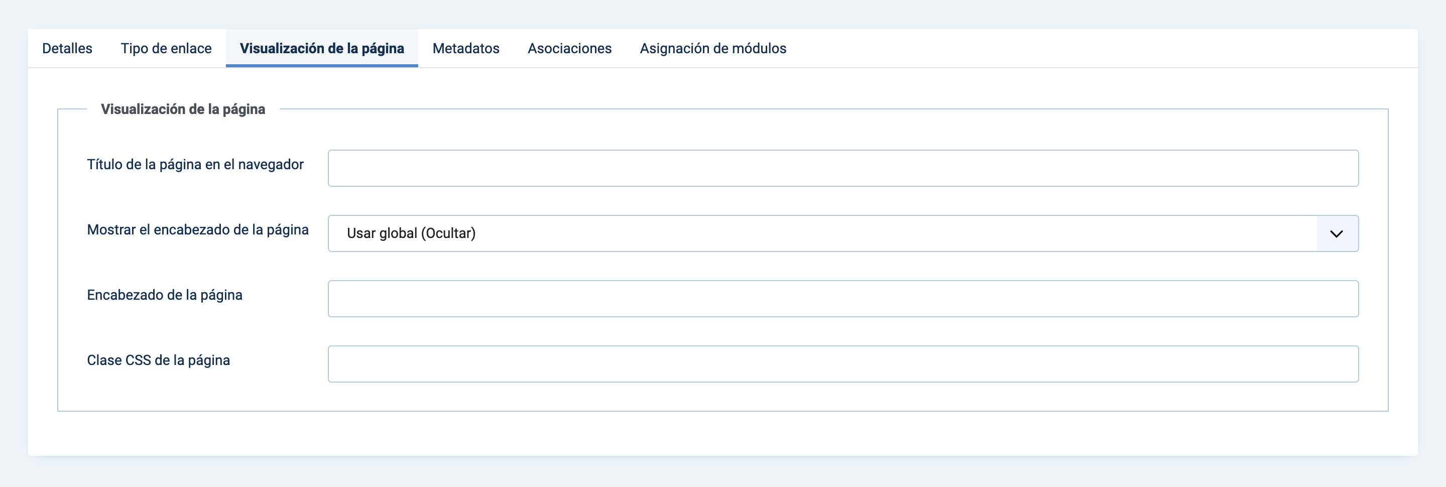
Task: Click Título de la página en el navegador field
Action: coord(842,168)
